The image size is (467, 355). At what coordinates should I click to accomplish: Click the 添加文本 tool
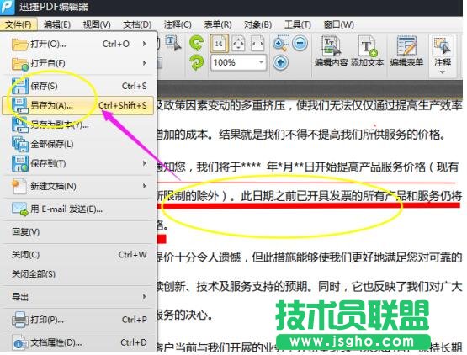[367, 51]
